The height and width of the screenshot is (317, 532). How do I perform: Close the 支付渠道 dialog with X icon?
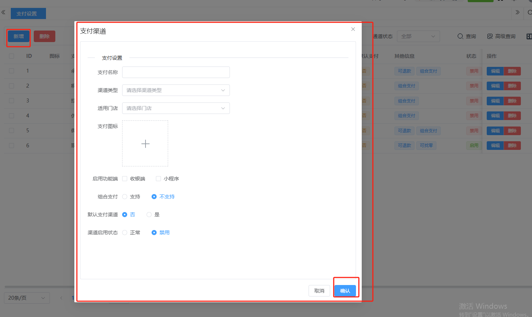353,29
